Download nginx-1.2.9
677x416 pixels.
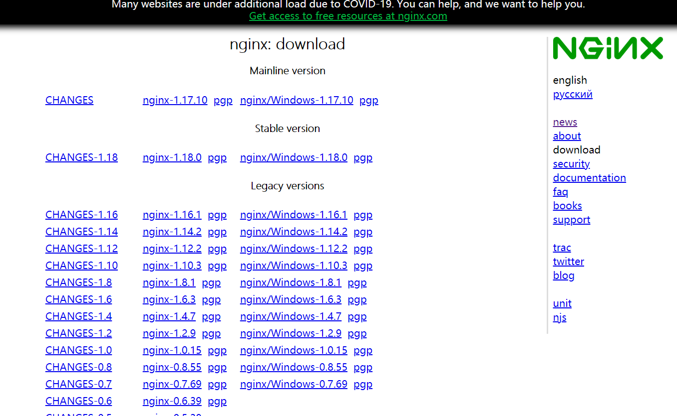169,333
